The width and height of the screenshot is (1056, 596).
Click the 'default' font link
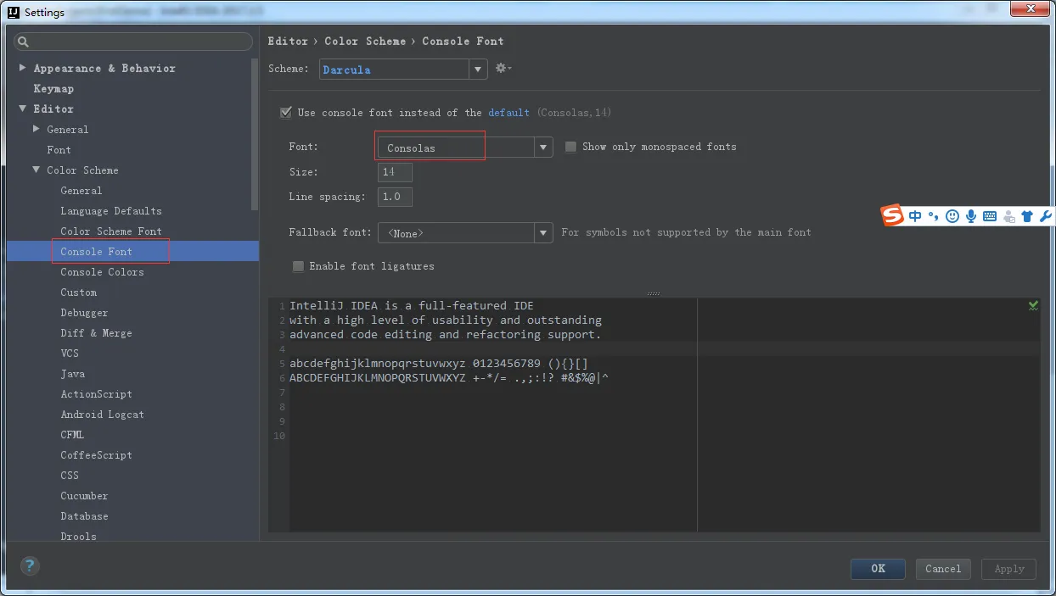[508, 112]
